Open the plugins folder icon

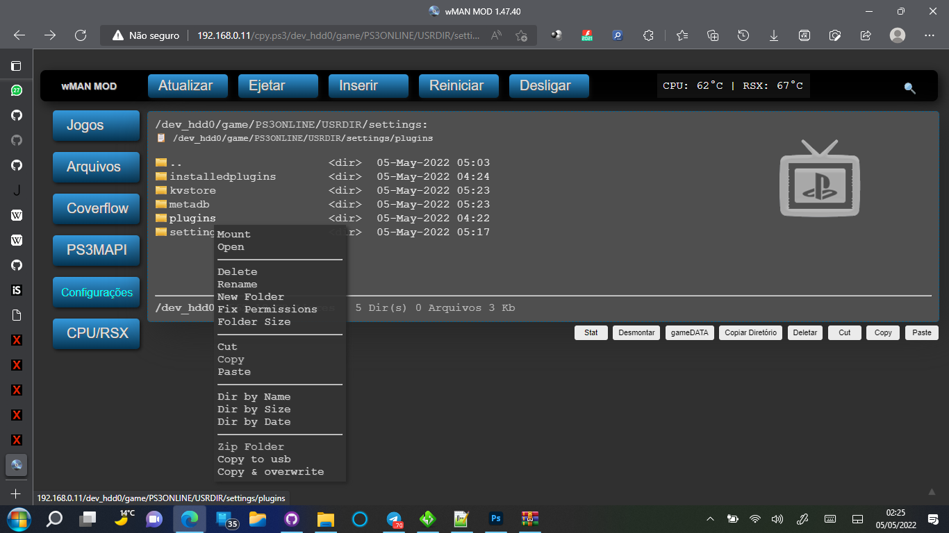click(162, 218)
